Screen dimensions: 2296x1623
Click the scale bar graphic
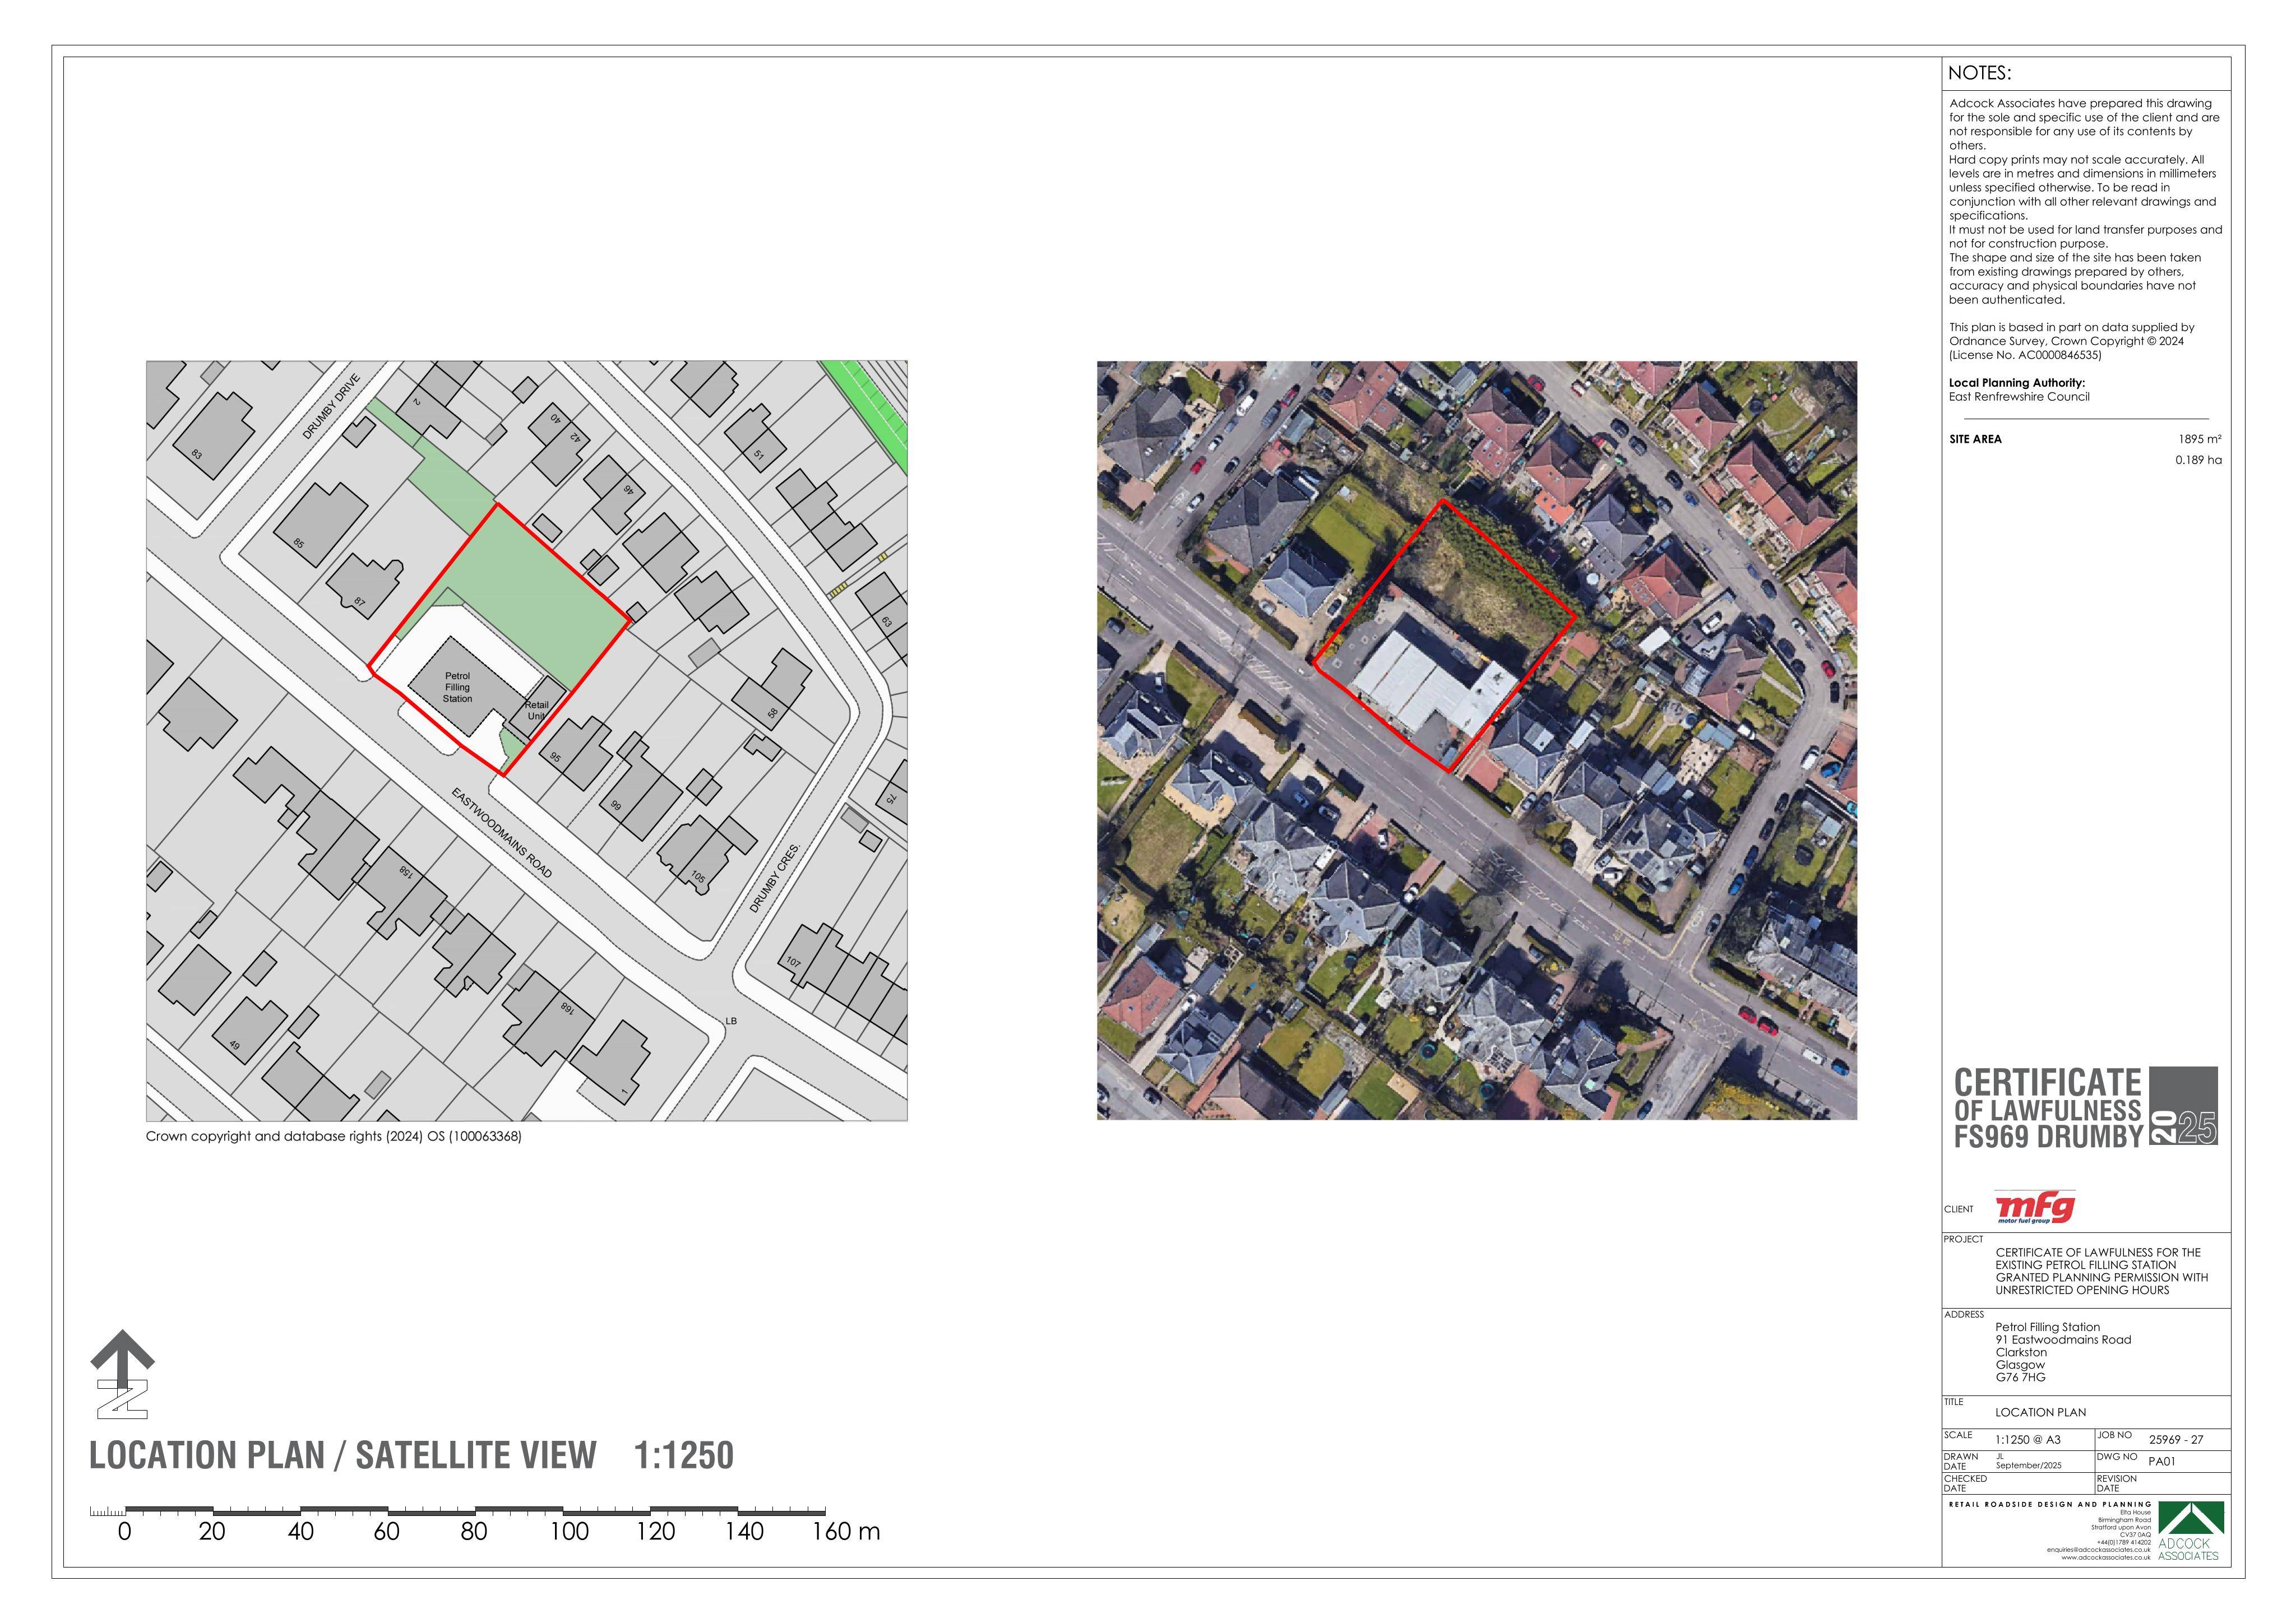(458, 1510)
